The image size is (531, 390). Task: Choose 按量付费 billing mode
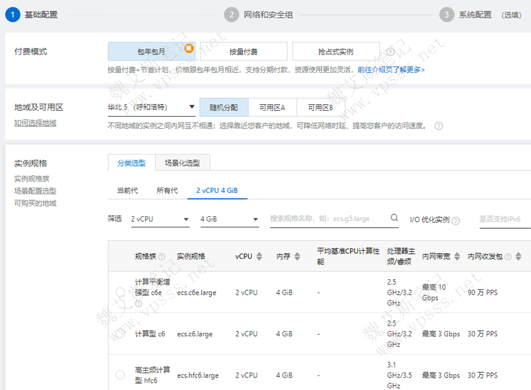[244, 52]
